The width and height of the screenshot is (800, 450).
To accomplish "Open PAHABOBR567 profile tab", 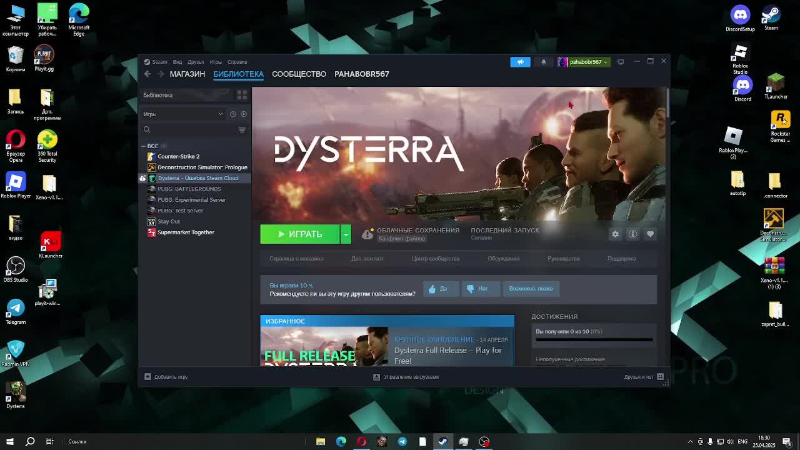I will (362, 74).
